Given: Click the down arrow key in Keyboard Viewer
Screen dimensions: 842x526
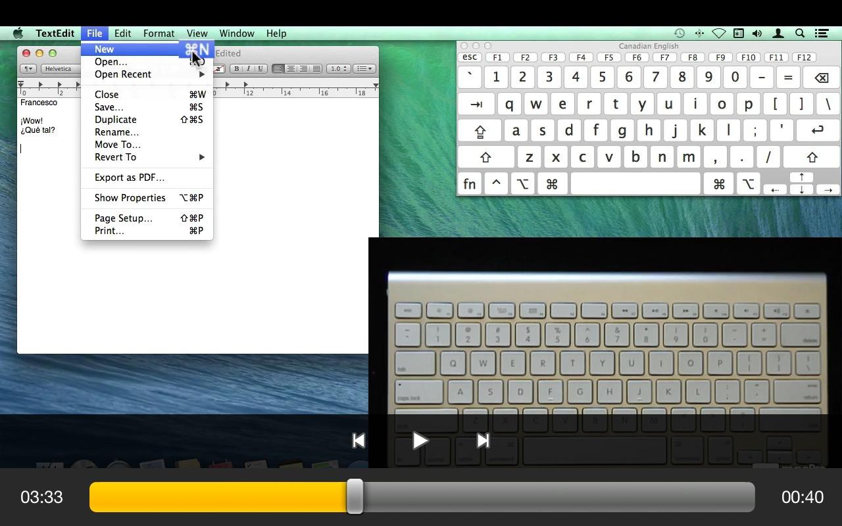Looking at the screenshot, I should pyautogui.click(x=801, y=189).
